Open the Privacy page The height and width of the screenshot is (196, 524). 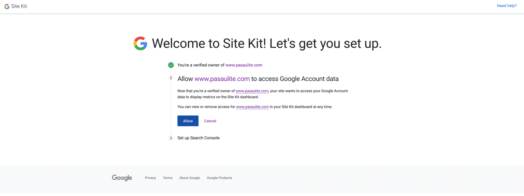click(150, 177)
